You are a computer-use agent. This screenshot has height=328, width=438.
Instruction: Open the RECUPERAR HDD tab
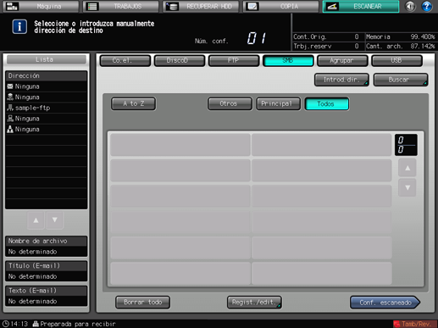[201, 6]
